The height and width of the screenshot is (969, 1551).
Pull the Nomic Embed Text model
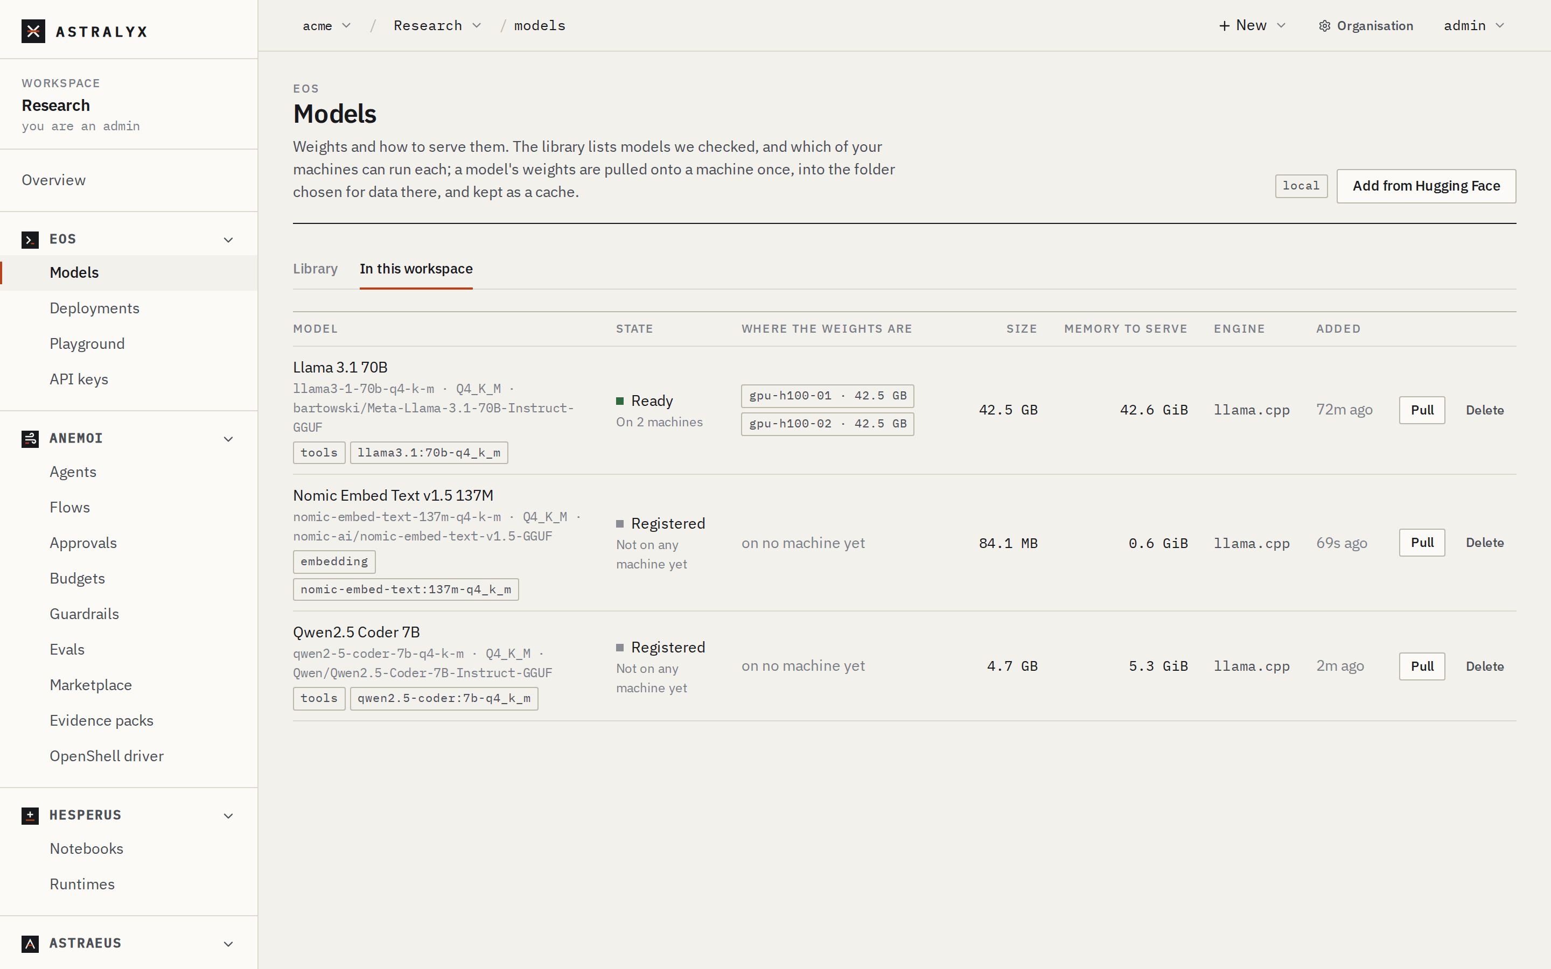pyautogui.click(x=1422, y=543)
